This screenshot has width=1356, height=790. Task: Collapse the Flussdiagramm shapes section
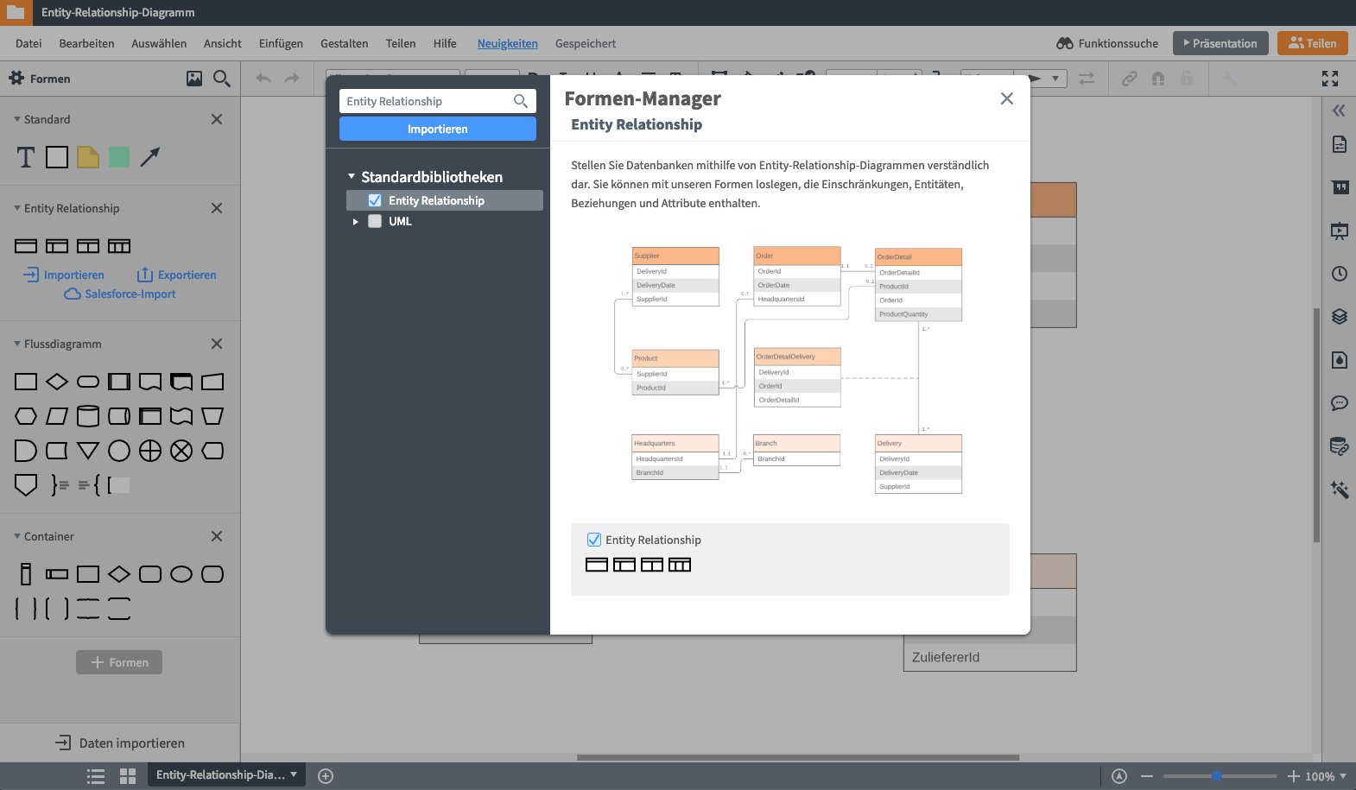coord(17,344)
